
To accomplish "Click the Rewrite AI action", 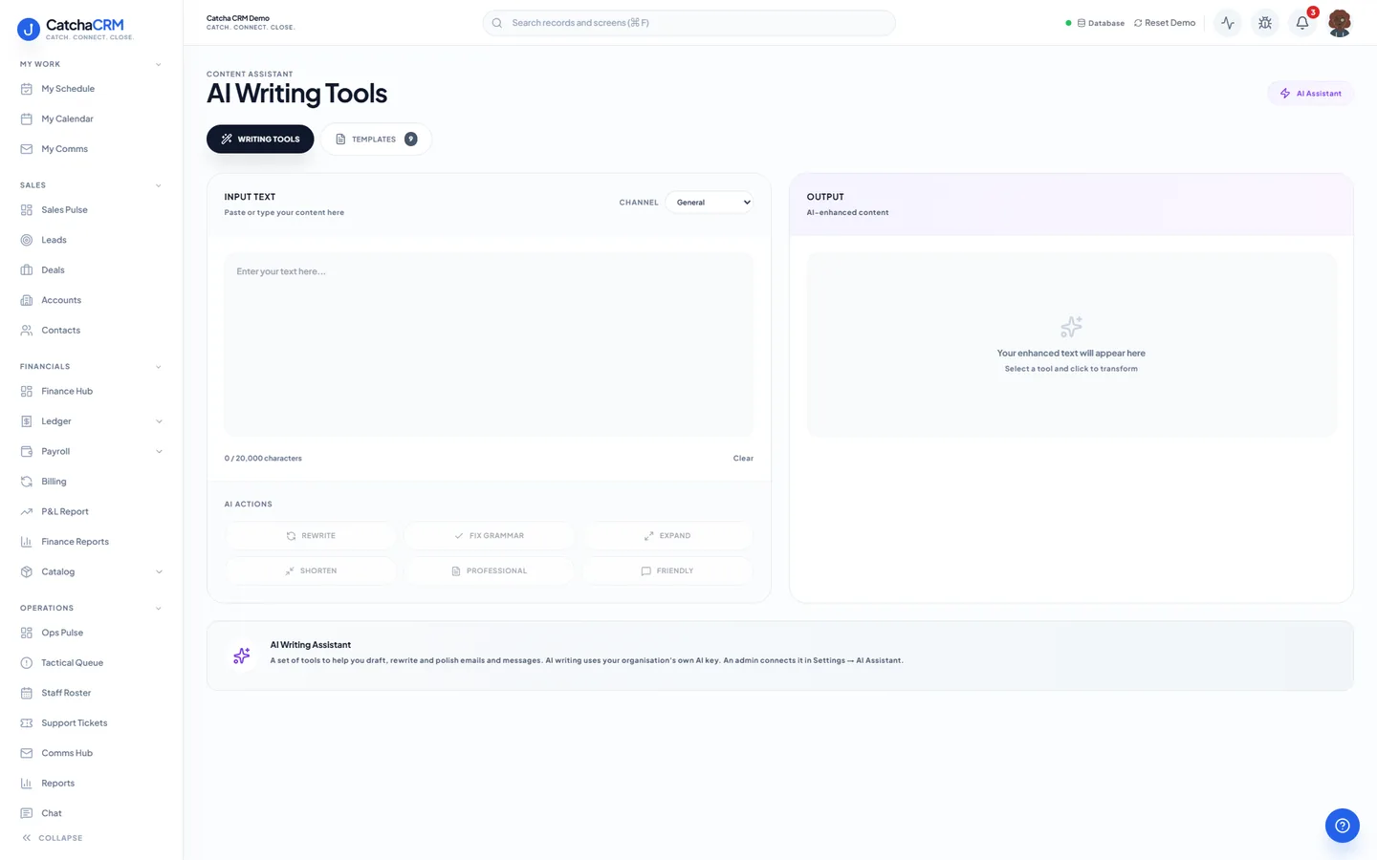I will point(311,536).
